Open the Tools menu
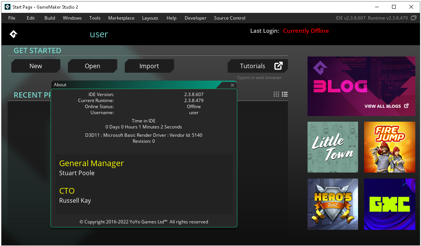The height and width of the screenshot is (246, 421). point(95,18)
